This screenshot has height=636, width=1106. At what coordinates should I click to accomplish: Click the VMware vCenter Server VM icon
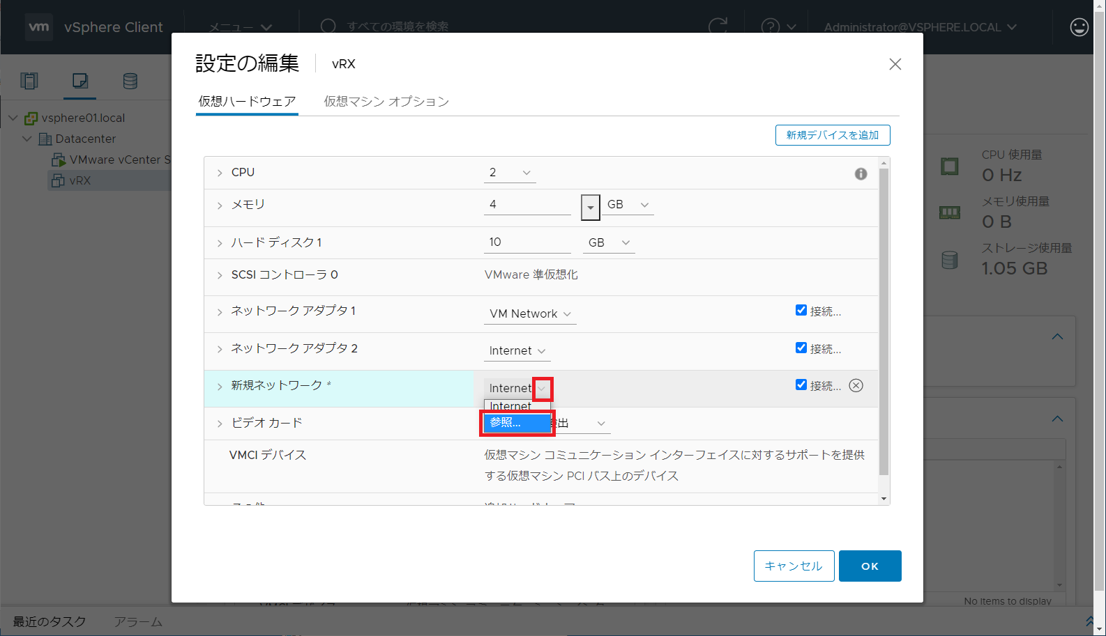(x=59, y=160)
